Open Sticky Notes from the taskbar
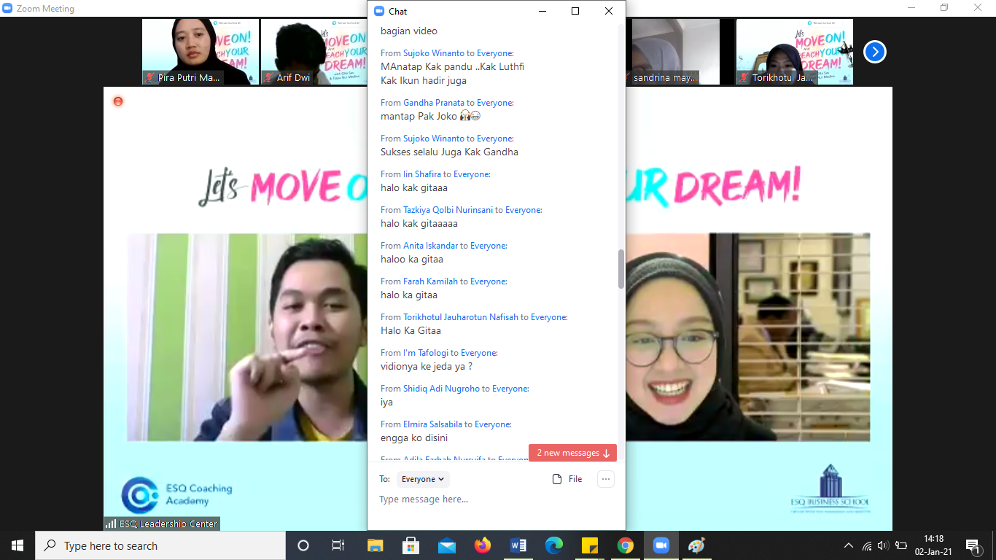 (590, 545)
